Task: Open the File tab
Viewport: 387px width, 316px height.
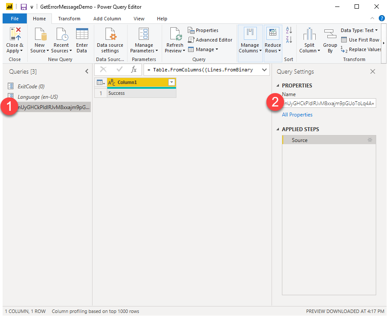Action: tap(15, 19)
